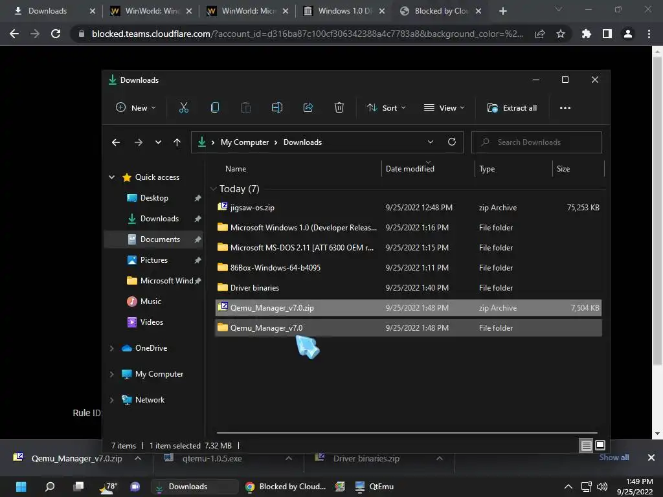This screenshot has height=497, width=663.
Task: Click Show all downloads link
Action: 614,458
